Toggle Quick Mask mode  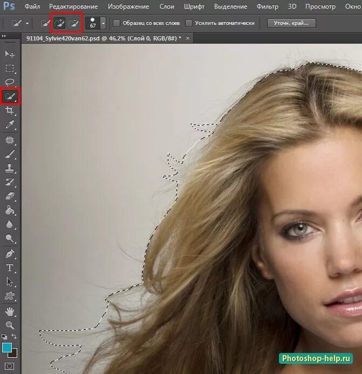(10, 366)
